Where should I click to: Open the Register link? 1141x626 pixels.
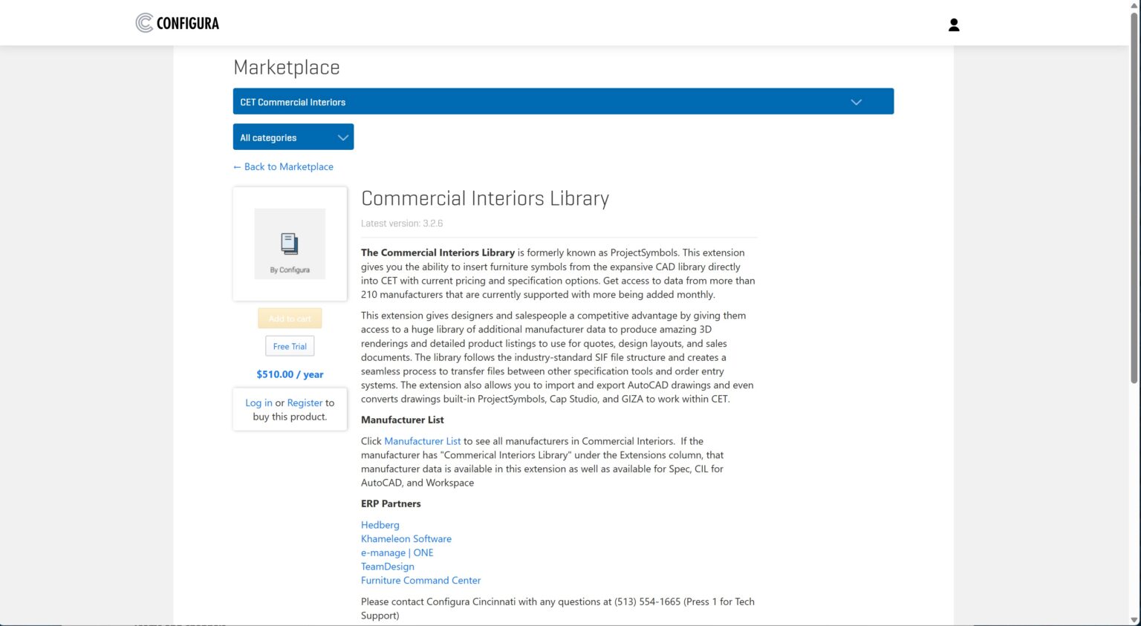coord(305,402)
